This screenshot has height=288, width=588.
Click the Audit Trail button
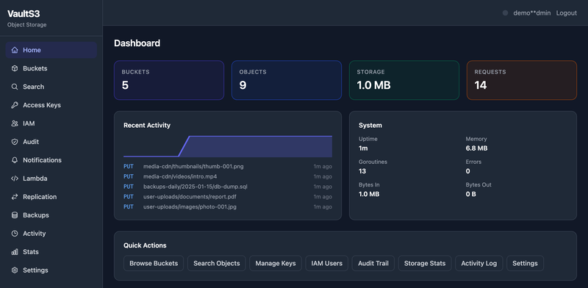373,263
